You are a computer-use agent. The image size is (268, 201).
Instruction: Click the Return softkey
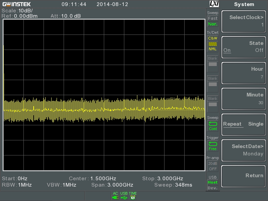pyautogui.click(x=244, y=176)
